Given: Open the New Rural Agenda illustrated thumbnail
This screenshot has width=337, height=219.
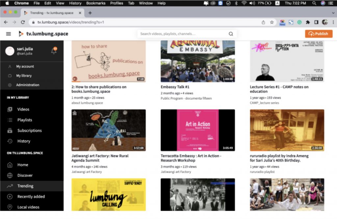Looking at the screenshot, I should pos(109,130).
